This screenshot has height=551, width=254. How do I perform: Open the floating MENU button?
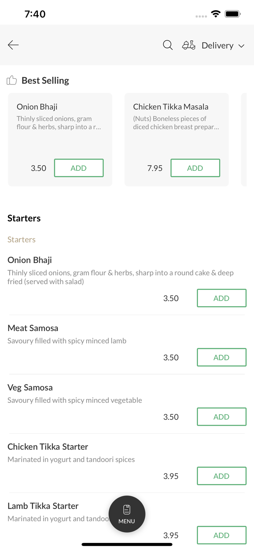pyautogui.click(x=127, y=514)
